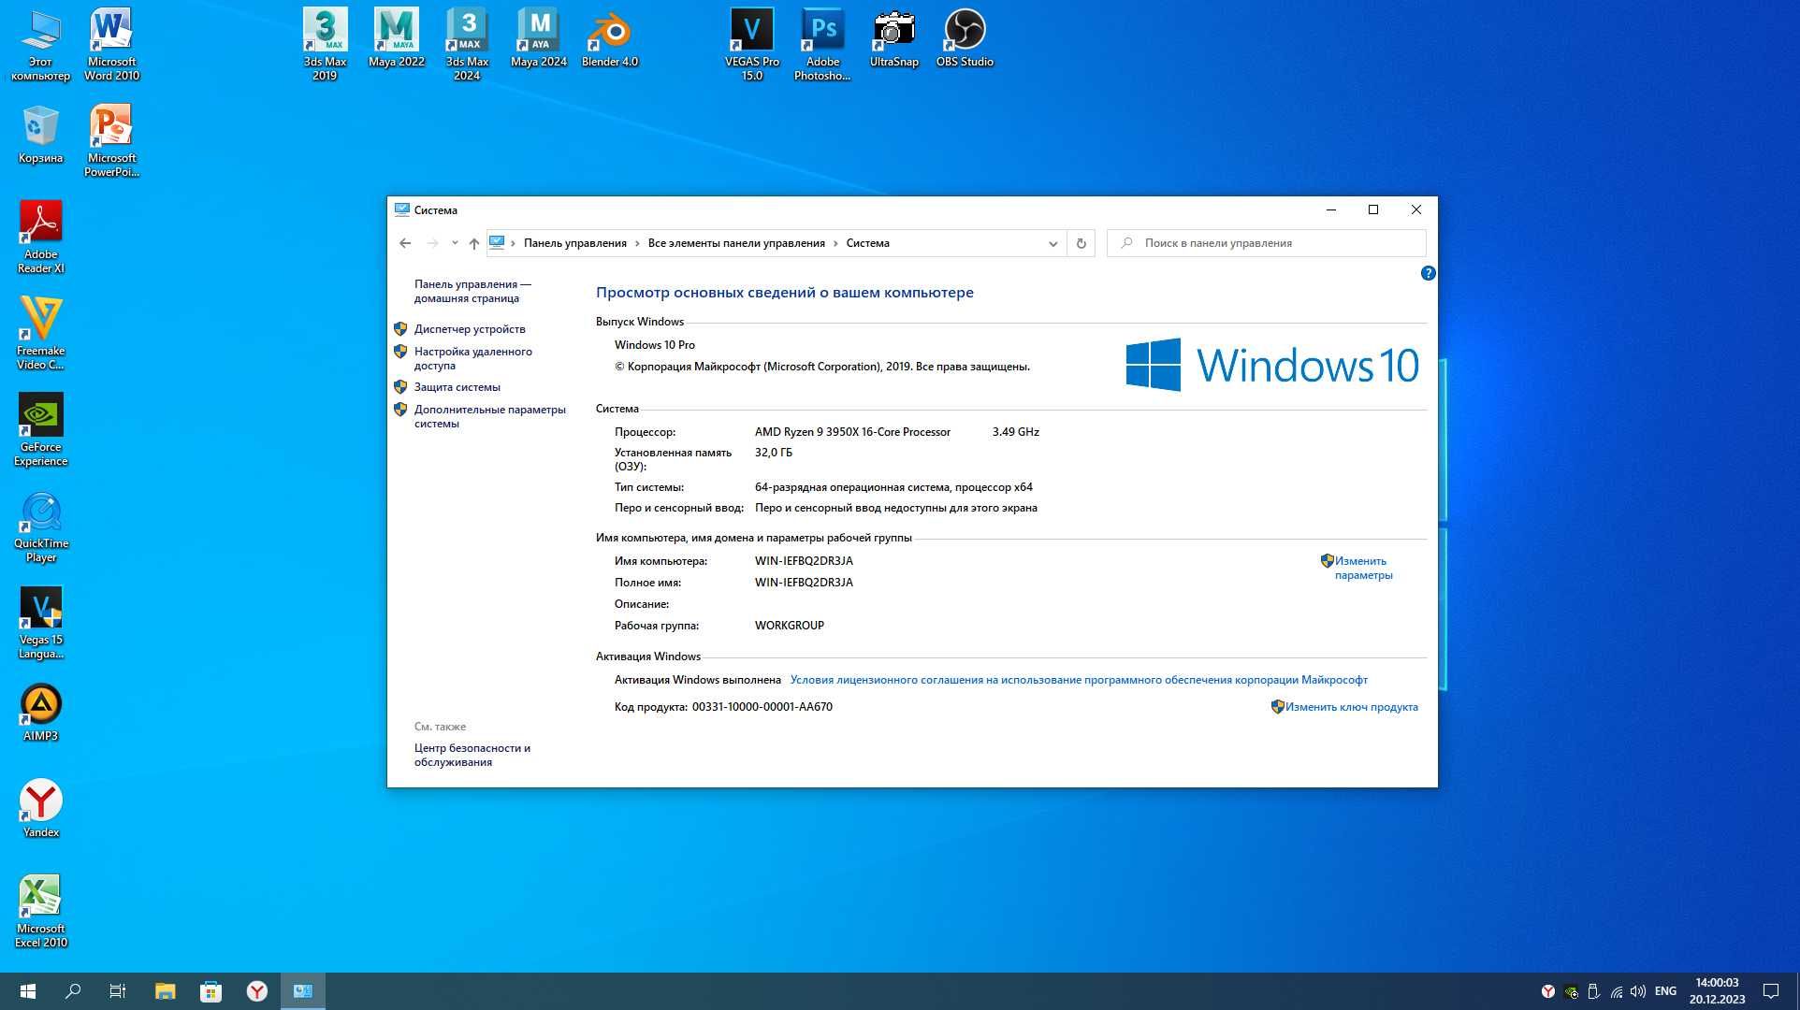Click the Yandex tray icon
This screenshot has height=1010, width=1800.
click(x=1548, y=991)
